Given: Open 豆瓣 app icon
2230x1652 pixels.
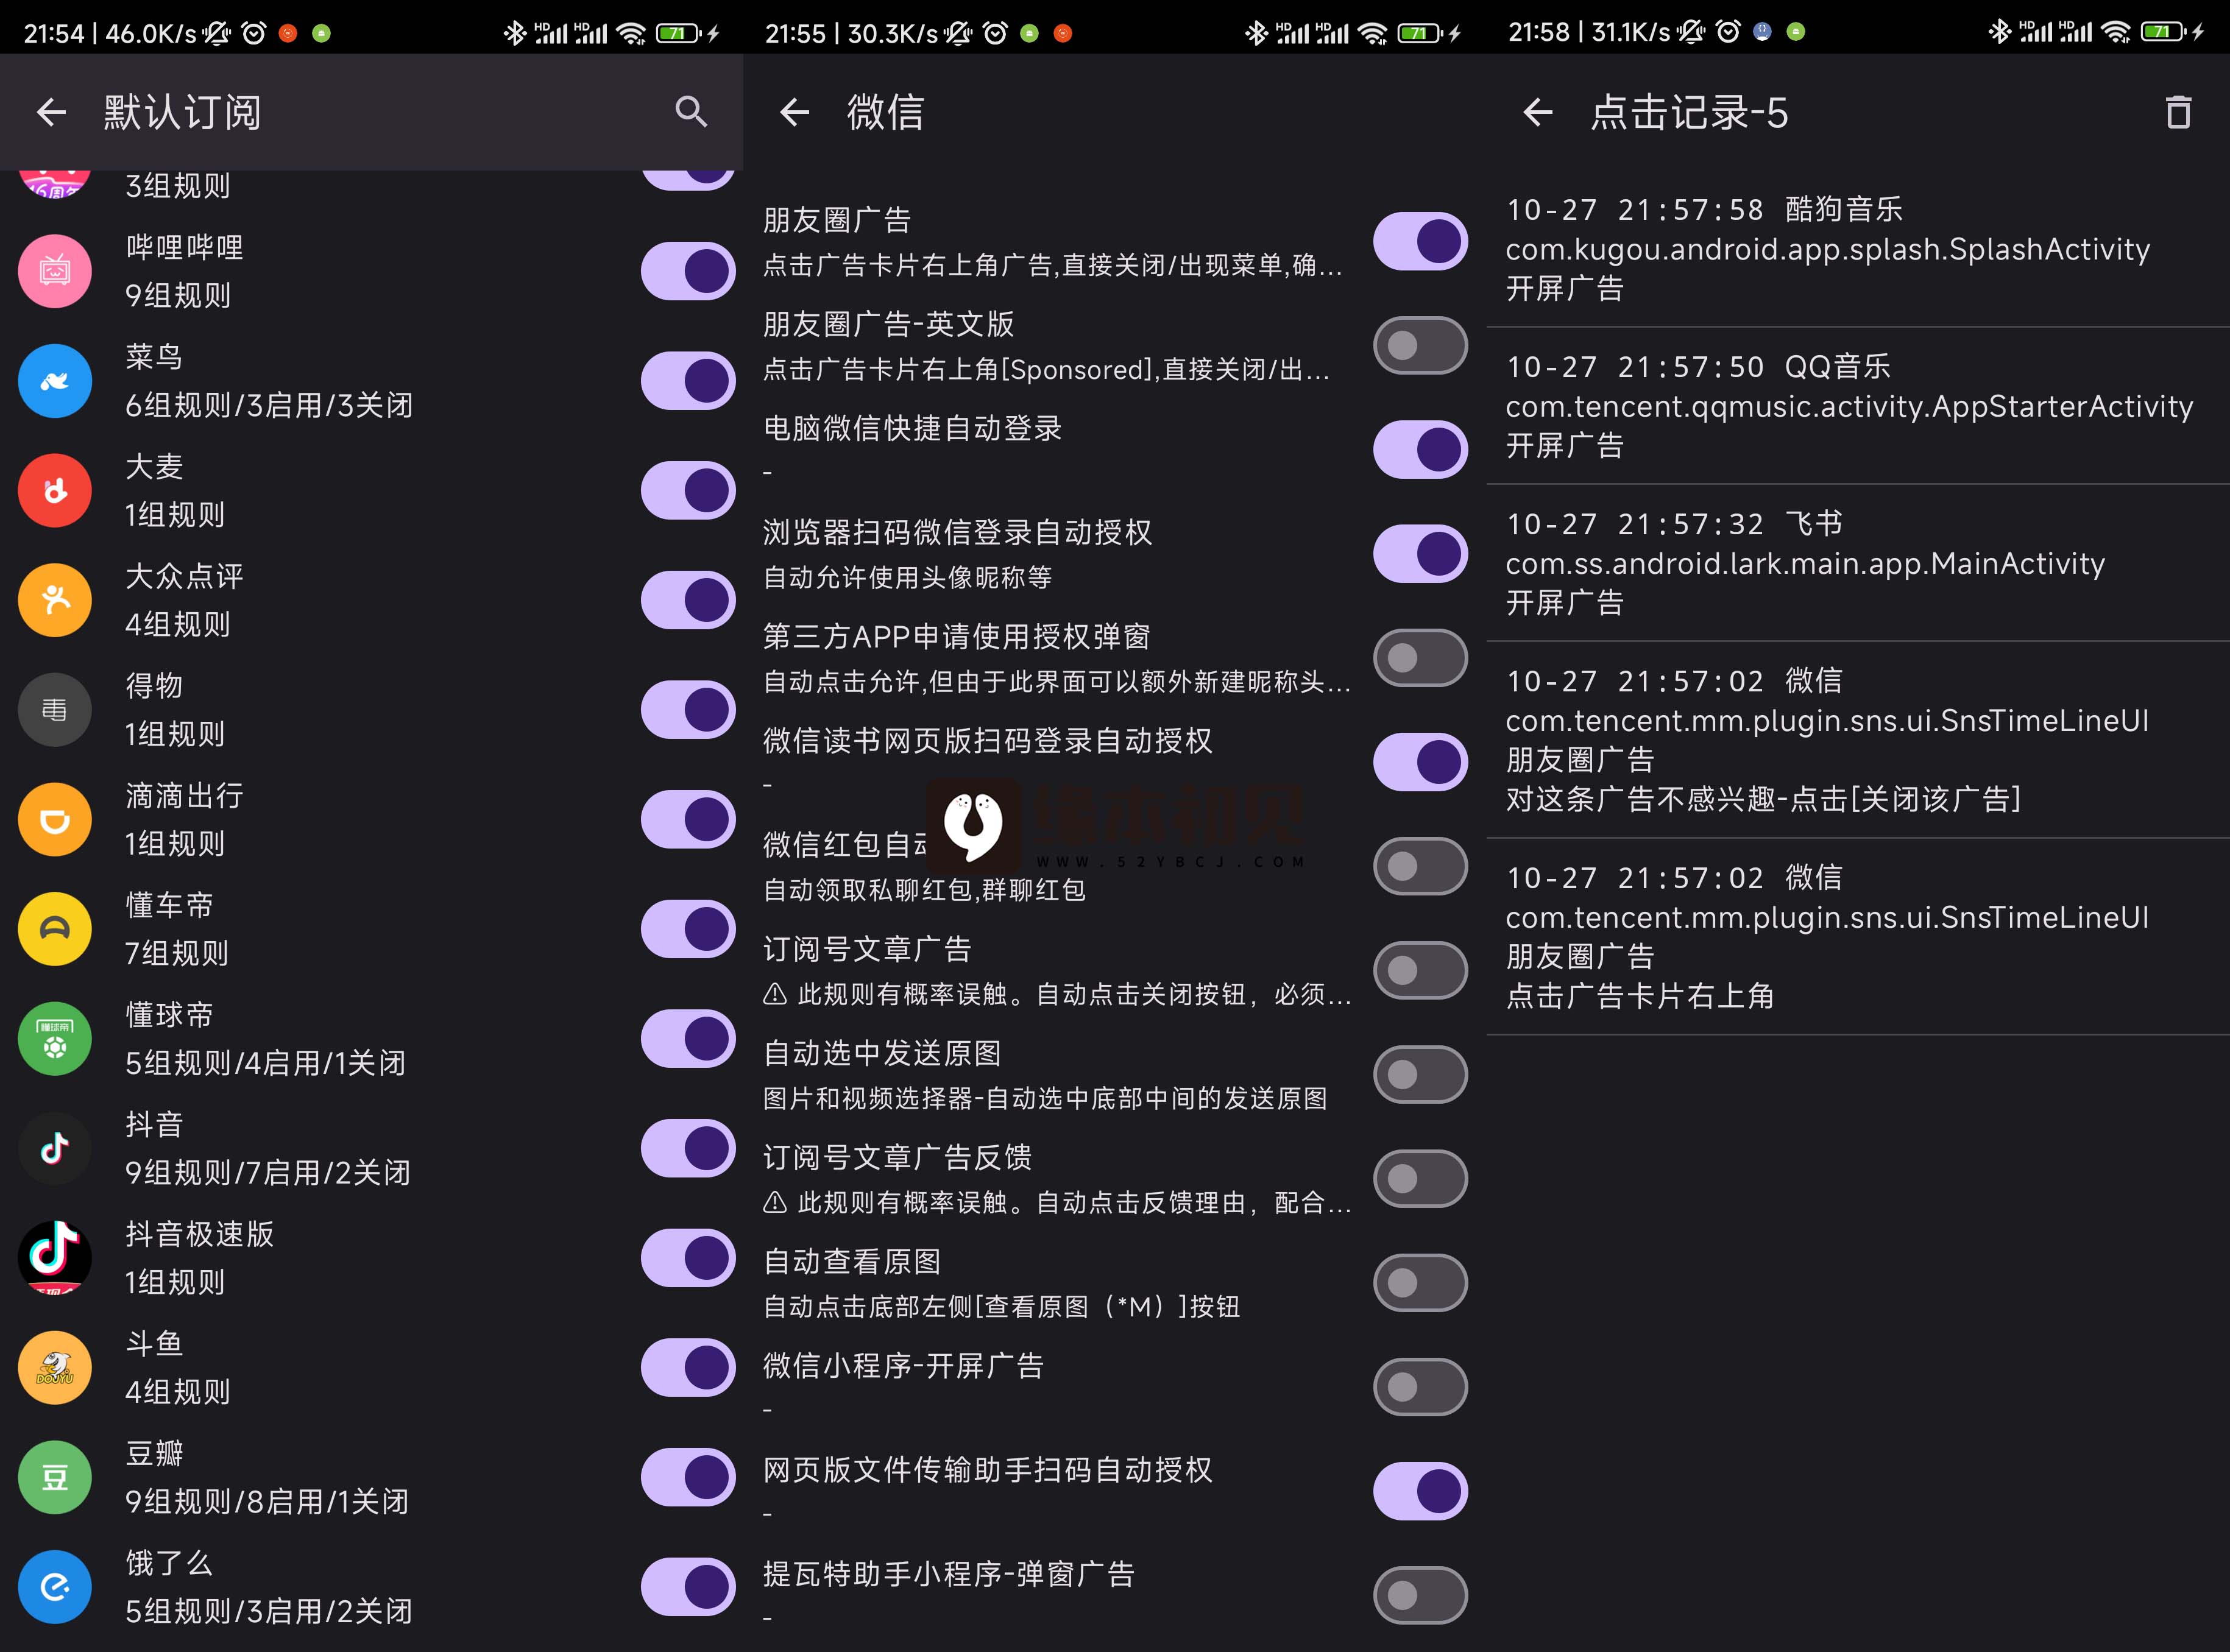Looking at the screenshot, I should tap(55, 1477).
